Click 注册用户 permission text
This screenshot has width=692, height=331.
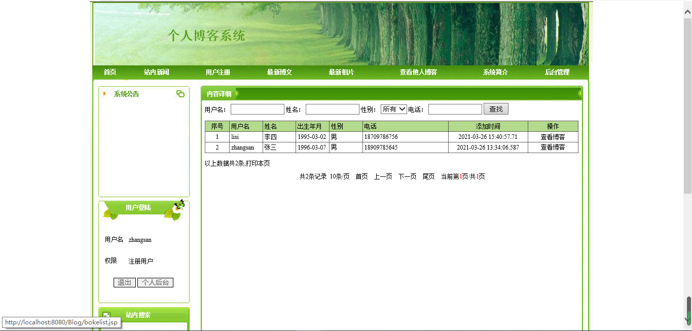click(x=141, y=262)
